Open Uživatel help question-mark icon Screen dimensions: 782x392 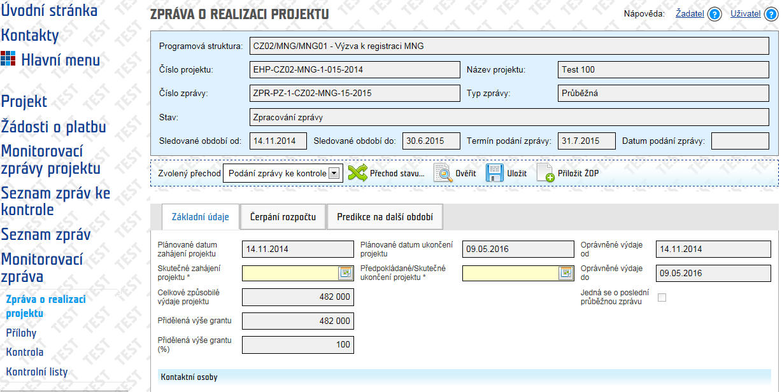[x=771, y=14]
